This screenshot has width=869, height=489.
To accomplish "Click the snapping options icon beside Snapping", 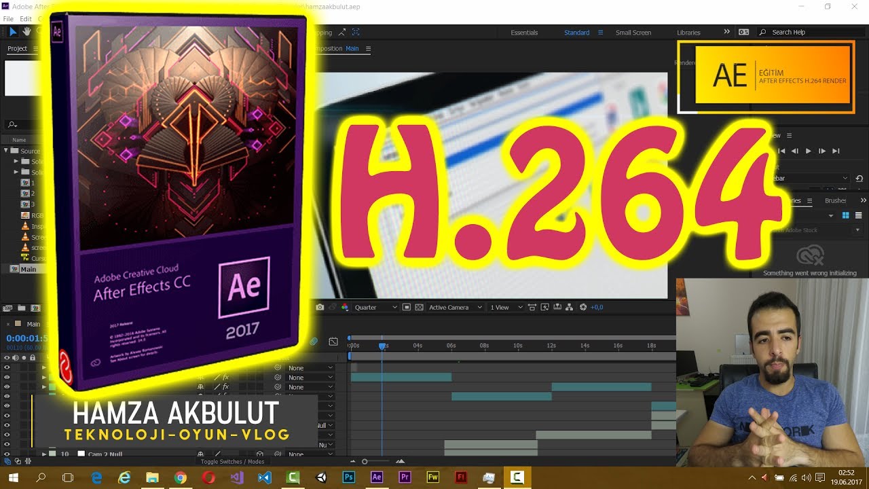I will [342, 32].
